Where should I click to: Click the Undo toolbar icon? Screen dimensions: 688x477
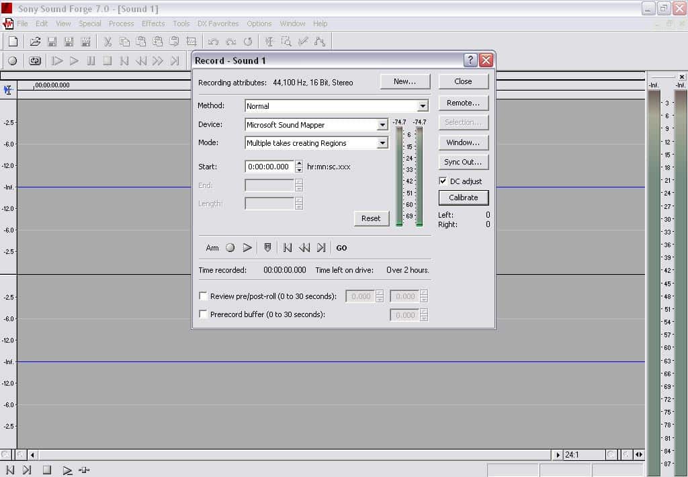214,42
